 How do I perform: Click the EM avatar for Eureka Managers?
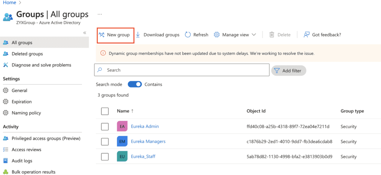click(x=122, y=141)
